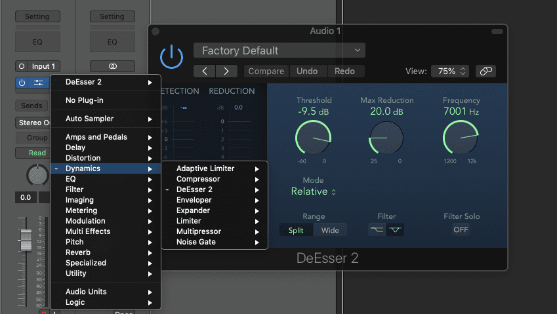
Task: Open the Metering category
Action: (x=106, y=210)
